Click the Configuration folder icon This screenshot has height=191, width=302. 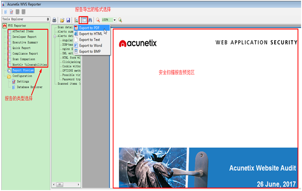coord(9,76)
